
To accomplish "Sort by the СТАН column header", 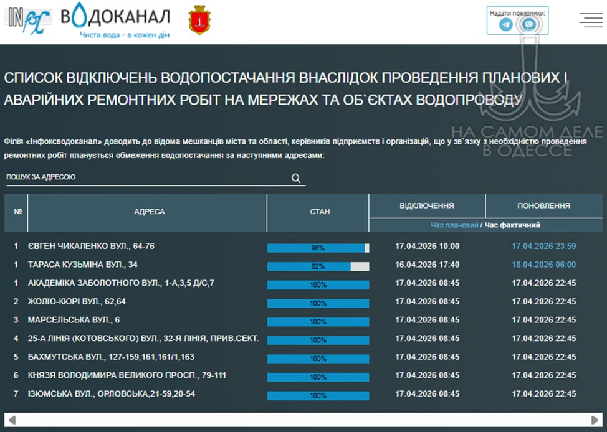I will pyautogui.click(x=319, y=212).
